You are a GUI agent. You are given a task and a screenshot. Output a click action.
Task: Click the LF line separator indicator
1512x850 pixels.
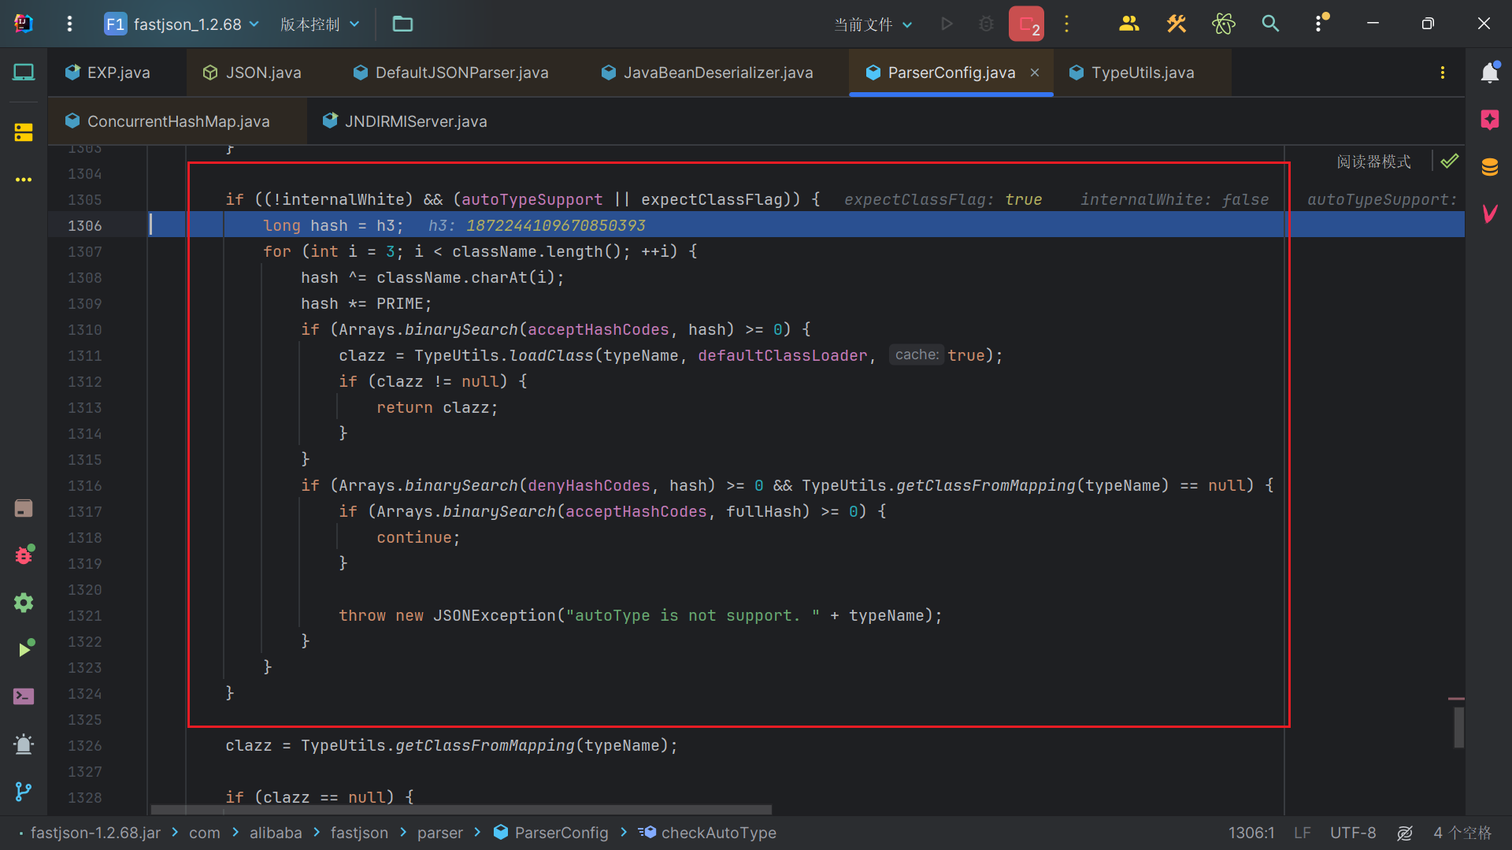pos(1303,833)
